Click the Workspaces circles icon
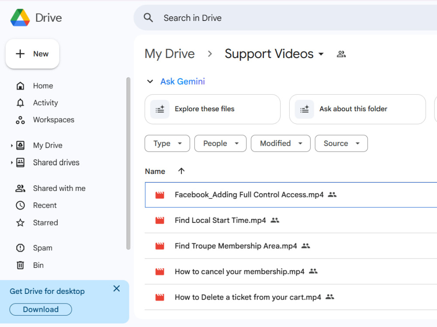Image resolution: width=437 pixels, height=327 pixels. (21, 120)
